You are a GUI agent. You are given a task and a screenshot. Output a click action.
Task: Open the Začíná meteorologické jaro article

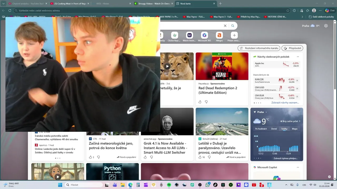pyautogui.click(x=111, y=146)
